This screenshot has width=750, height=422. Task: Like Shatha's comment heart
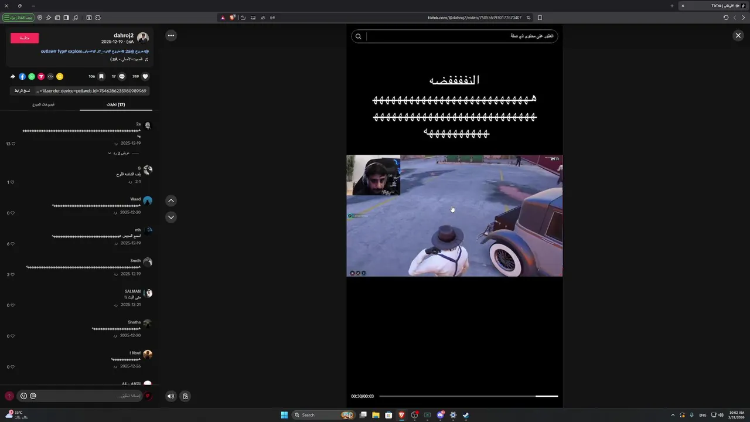(13, 336)
